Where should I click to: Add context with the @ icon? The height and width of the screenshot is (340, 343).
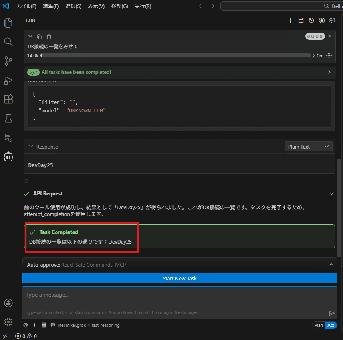(26, 325)
